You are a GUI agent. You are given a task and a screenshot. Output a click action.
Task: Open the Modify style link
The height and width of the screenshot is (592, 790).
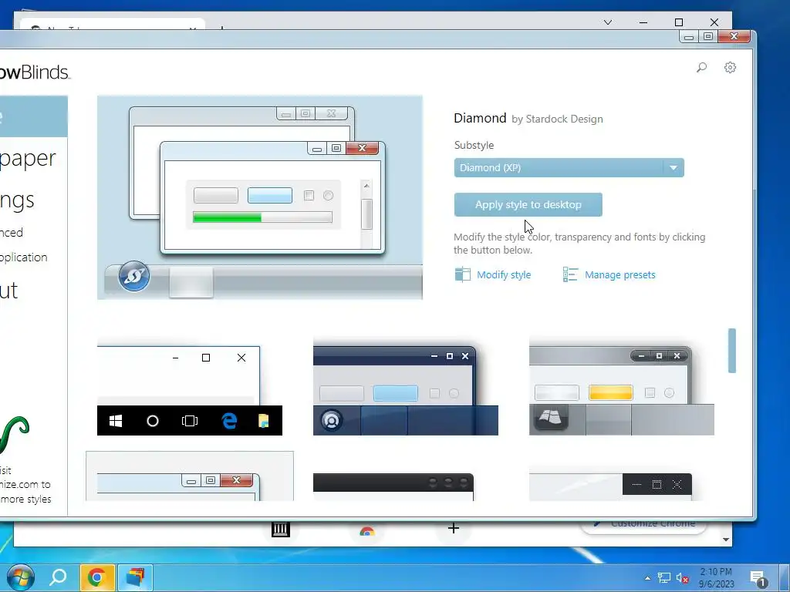pyautogui.click(x=504, y=275)
